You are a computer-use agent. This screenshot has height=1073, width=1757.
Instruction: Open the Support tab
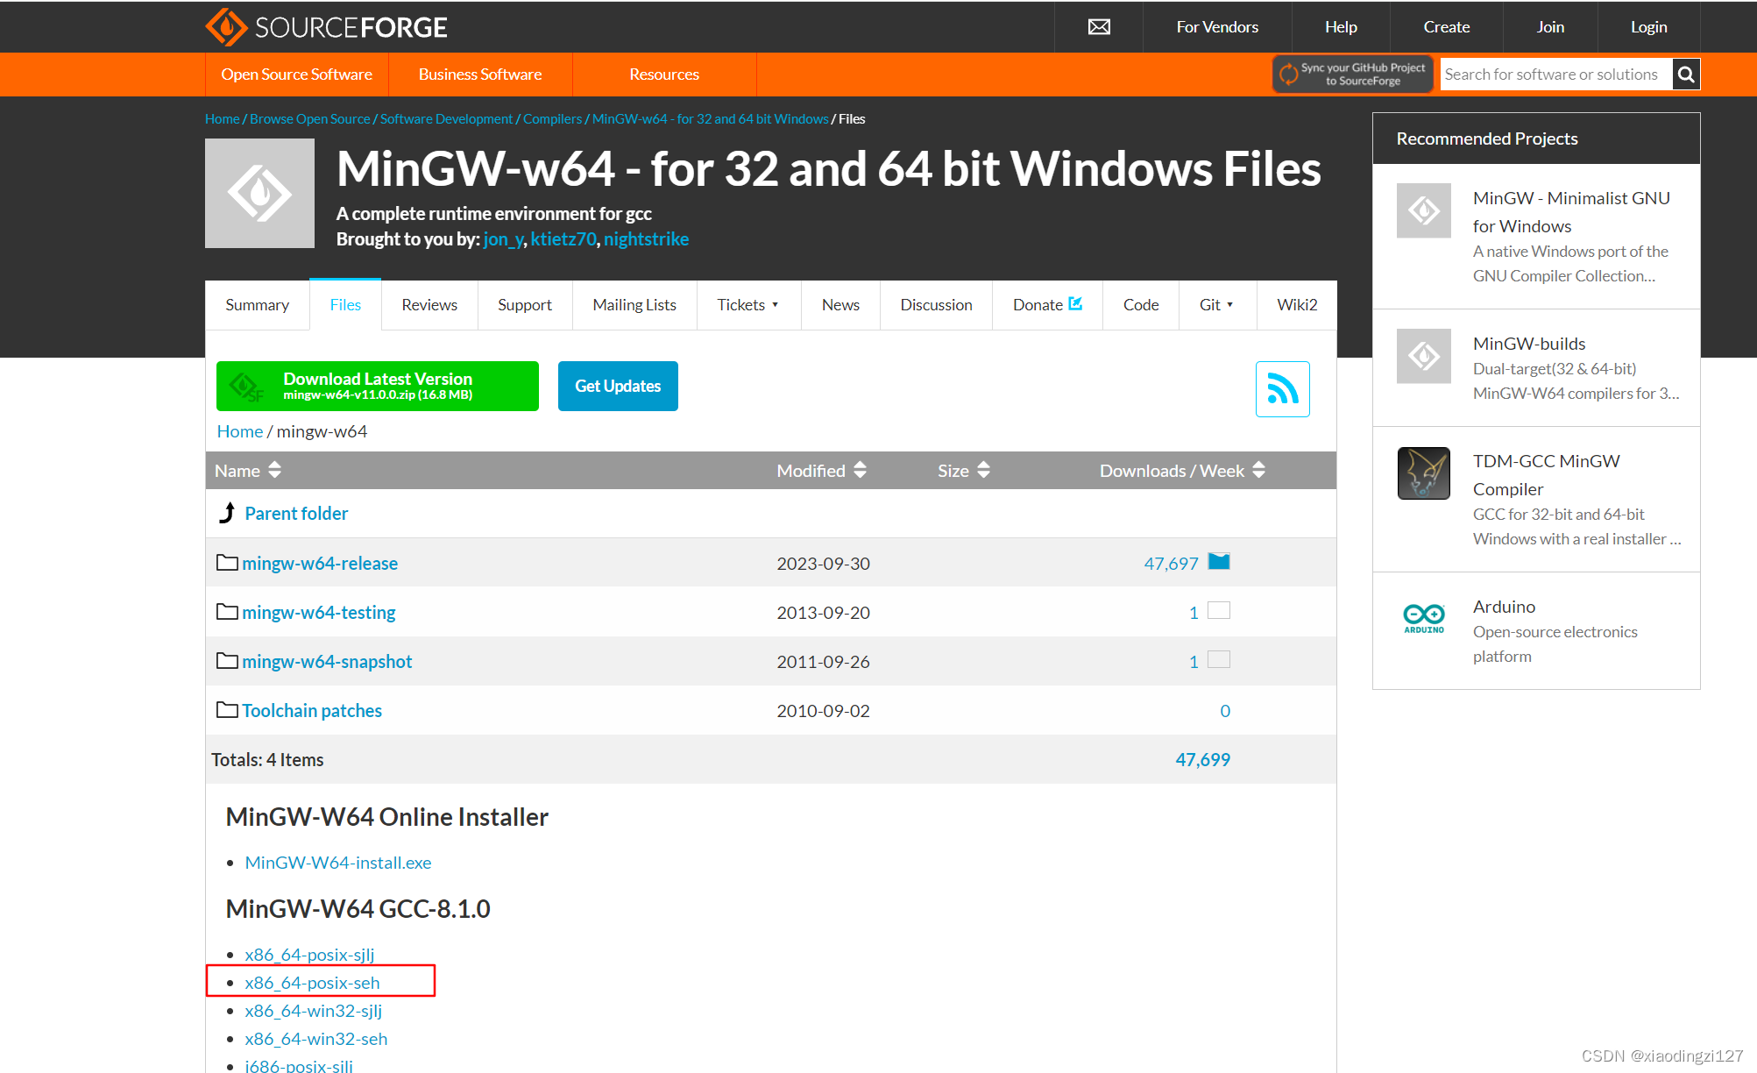point(525,305)
